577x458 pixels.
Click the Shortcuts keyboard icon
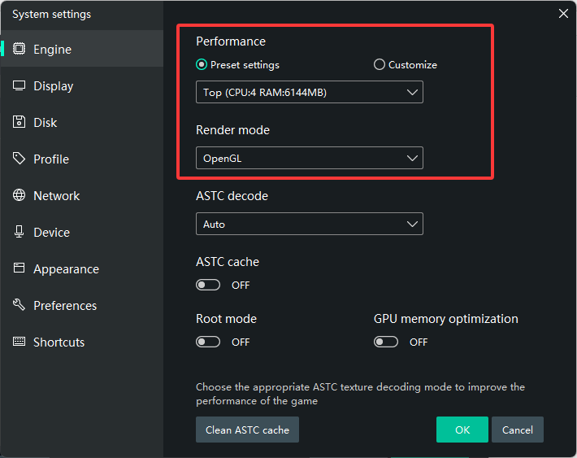pos(19,342)
